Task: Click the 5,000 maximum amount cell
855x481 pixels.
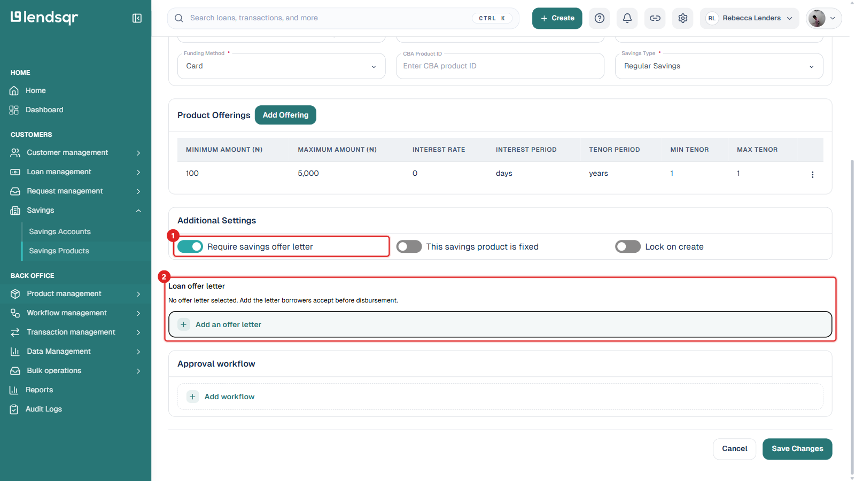Action: coord(308,173)
